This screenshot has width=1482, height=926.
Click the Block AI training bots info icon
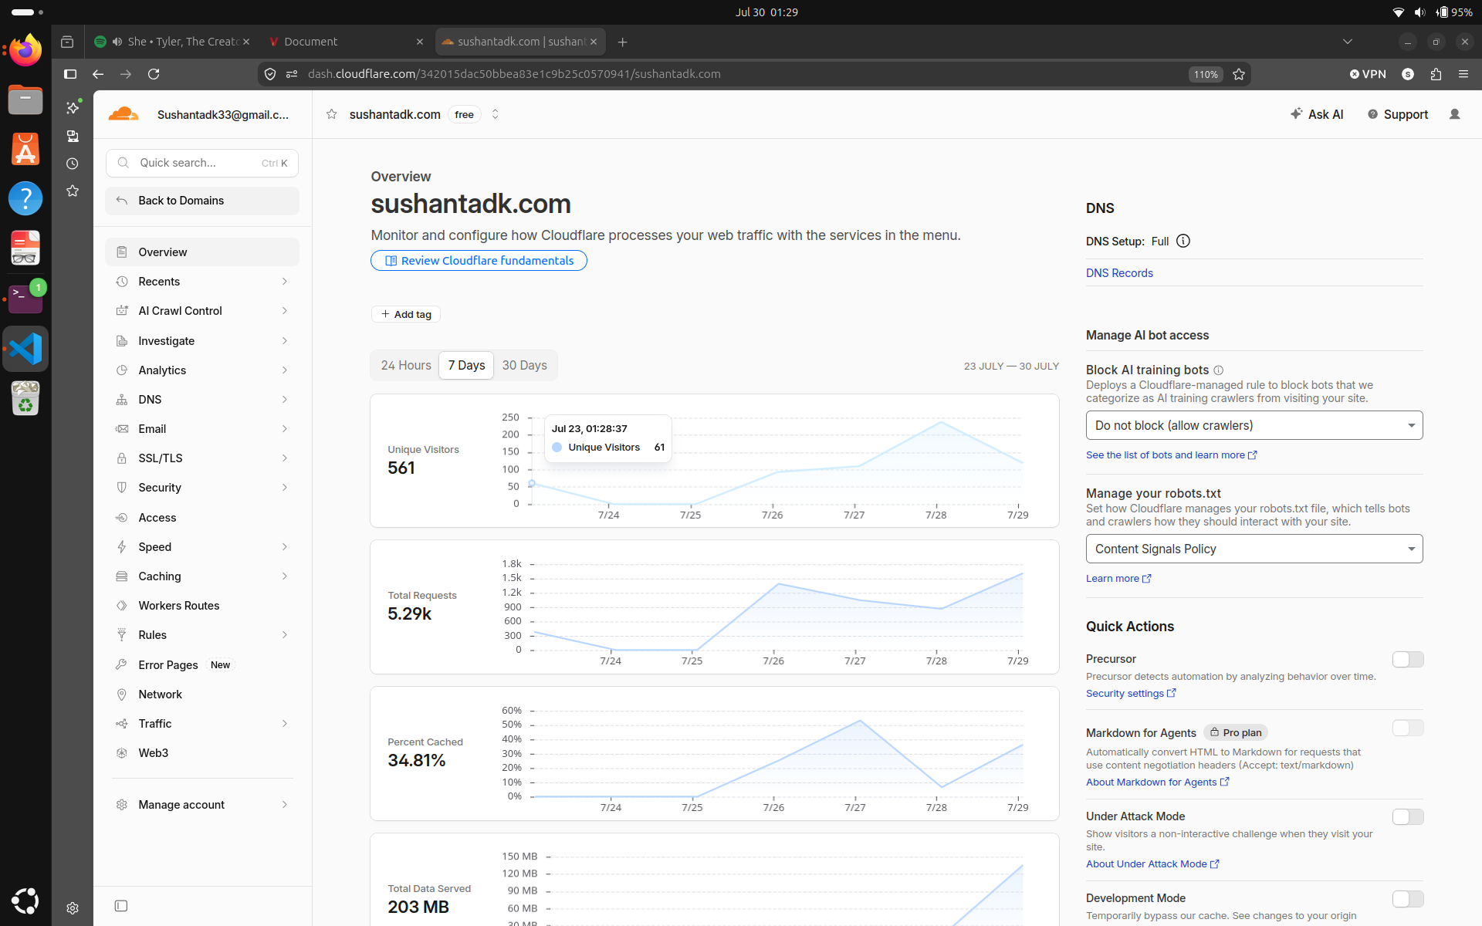coord(1219,370)
